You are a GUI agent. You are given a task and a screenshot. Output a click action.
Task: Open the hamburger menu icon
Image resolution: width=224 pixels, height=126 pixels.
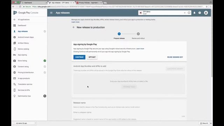pyautogui.click(x=51, y=13)
